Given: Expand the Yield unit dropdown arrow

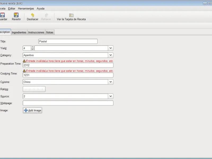Looking at the screenshot, I should pyautogui.click(x=111, y=48).
